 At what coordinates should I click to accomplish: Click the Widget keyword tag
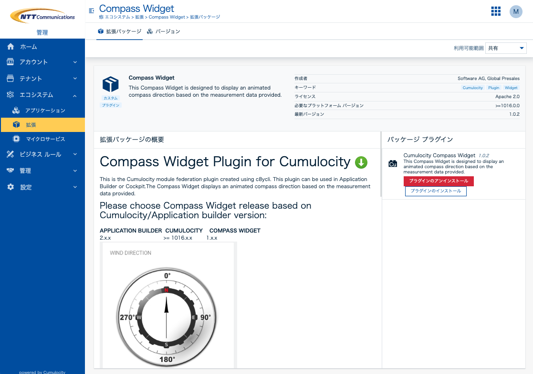511,88
